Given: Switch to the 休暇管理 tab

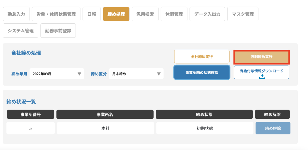Looking at the screenshot, I should [x=174, y=14].
